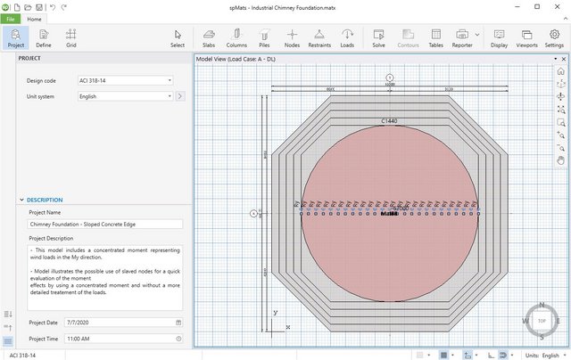Choose the Nodes tool

[x=292, y=38]
